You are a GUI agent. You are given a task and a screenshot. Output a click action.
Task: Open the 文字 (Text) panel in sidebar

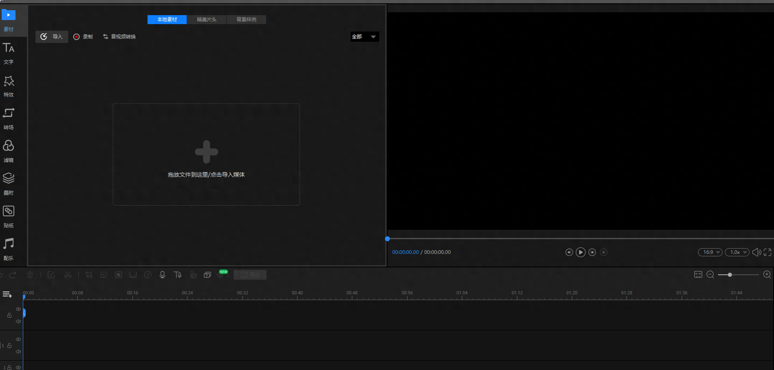(9, 54)
